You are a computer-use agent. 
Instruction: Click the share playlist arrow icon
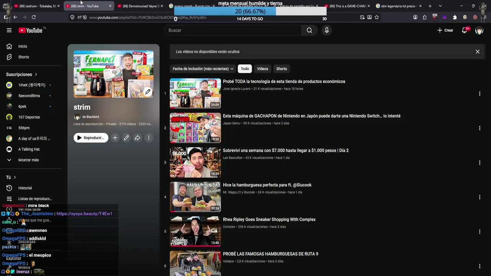pyautogui.click(x=137, y=138)
